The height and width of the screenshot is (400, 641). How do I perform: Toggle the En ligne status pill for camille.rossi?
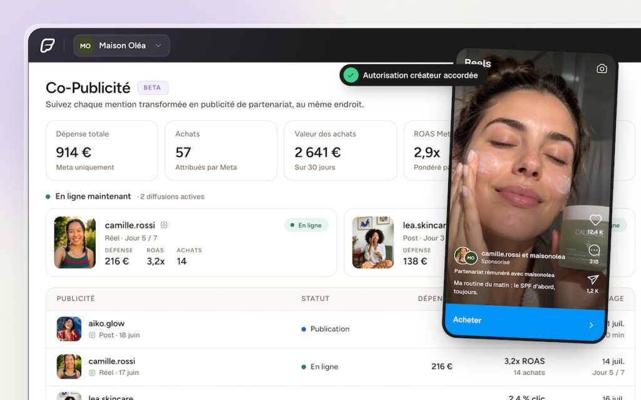[306, 225]
